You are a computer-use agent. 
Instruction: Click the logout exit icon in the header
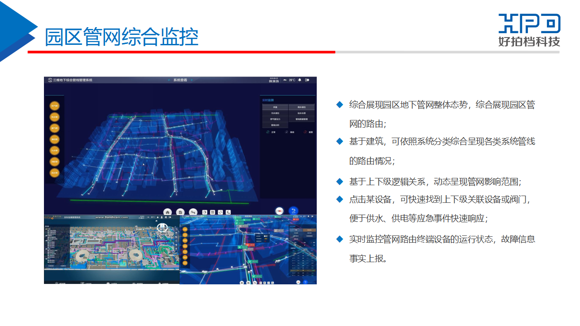(307, 80)
